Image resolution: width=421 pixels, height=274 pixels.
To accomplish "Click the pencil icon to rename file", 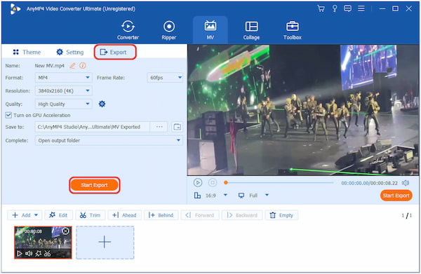I will [x=72, y=65].
